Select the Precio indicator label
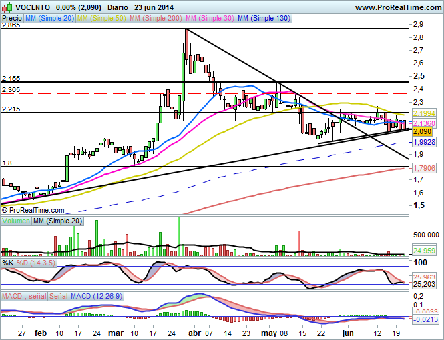 tap(12, 19)
